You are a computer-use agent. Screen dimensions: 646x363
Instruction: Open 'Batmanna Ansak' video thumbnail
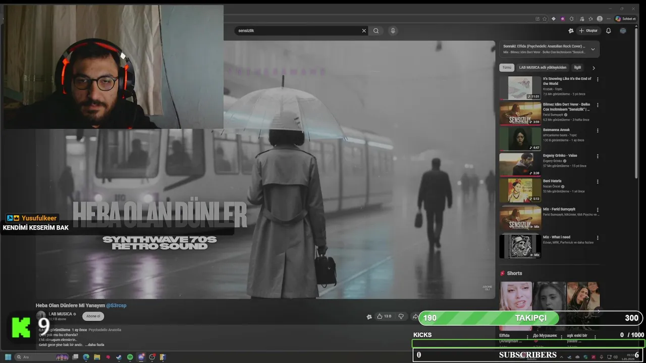click(520, 139)
